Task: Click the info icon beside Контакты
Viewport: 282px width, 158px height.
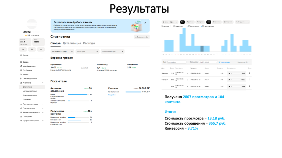Action: coord(107,65)
